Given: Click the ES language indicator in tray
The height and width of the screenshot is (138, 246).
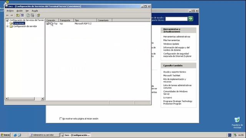Looking at the screenshot, I should (x=229, y=135).
